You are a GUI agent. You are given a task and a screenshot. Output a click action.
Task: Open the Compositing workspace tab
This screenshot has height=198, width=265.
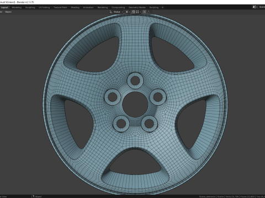[x=118, y=8]
